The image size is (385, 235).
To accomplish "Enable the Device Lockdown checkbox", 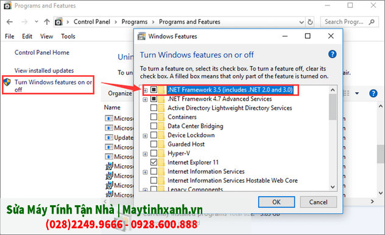I will tap(154, 135).
